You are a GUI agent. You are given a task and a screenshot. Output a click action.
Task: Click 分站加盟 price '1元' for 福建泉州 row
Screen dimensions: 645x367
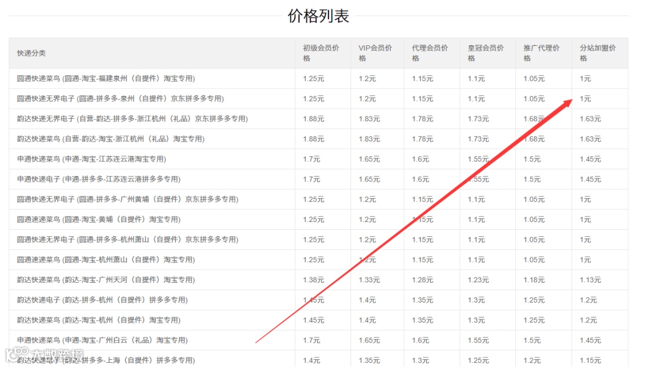point(585,79)
